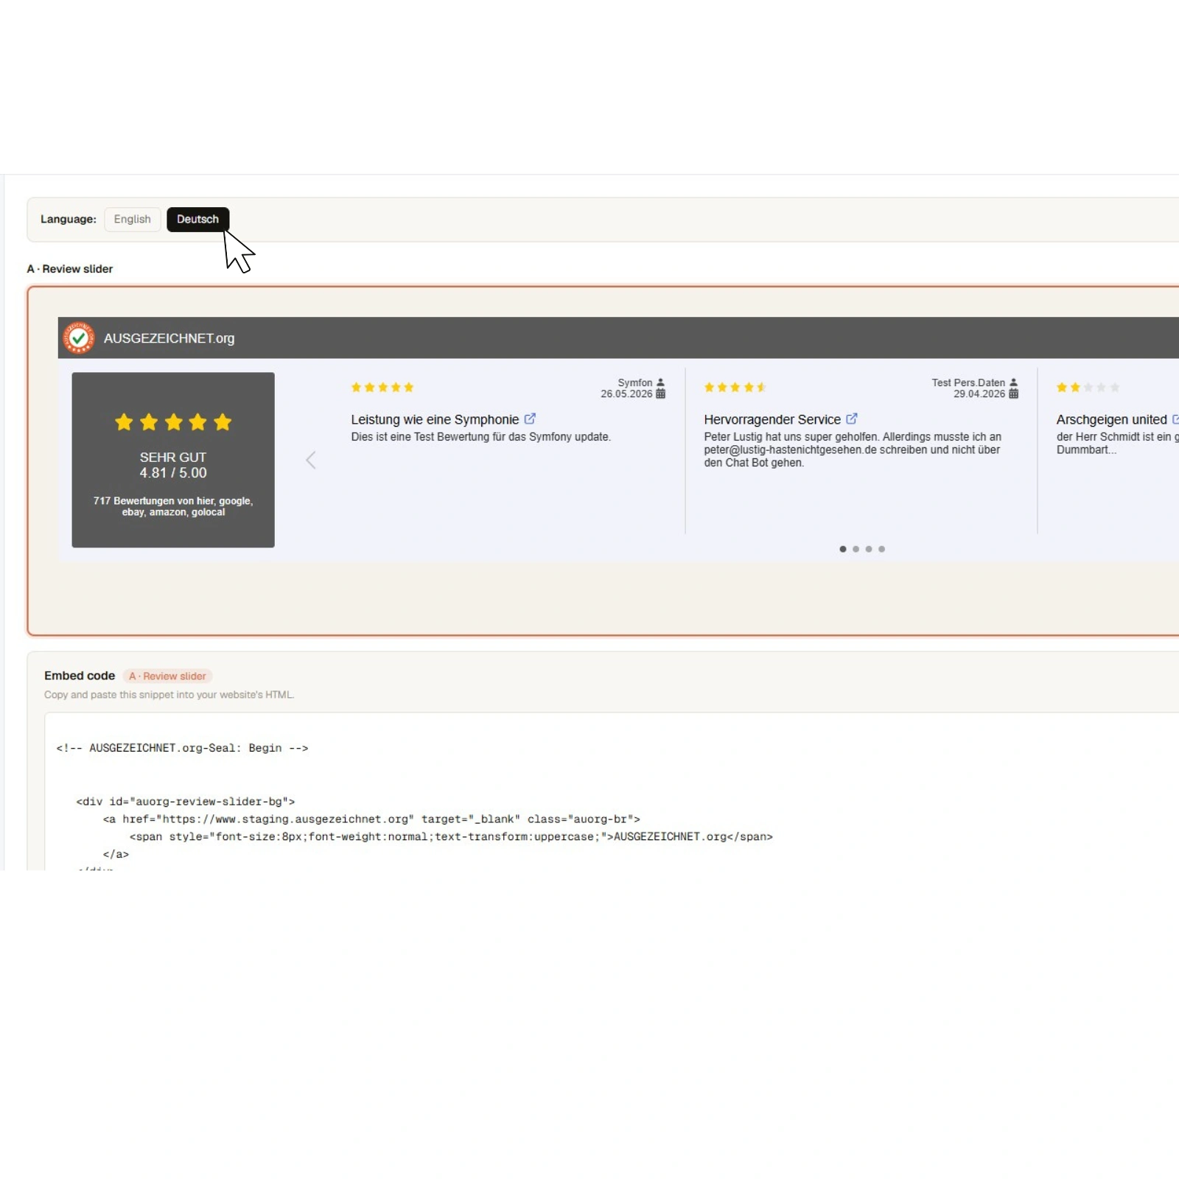Click 'der Herr Schmidt ist ein' review text
This screenshot has width=1179, height=1179.
(1117, 443)
